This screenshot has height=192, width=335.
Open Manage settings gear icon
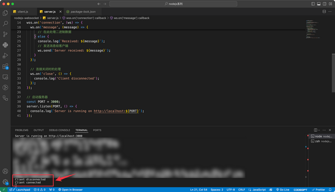(x=5, y=182)
